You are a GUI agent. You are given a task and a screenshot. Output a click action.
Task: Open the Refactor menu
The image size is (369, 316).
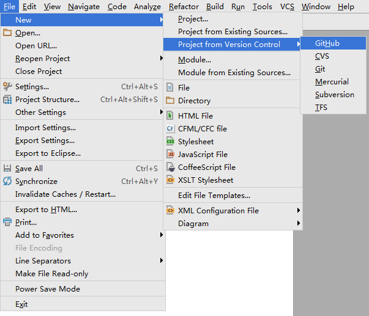coord(184,6)
